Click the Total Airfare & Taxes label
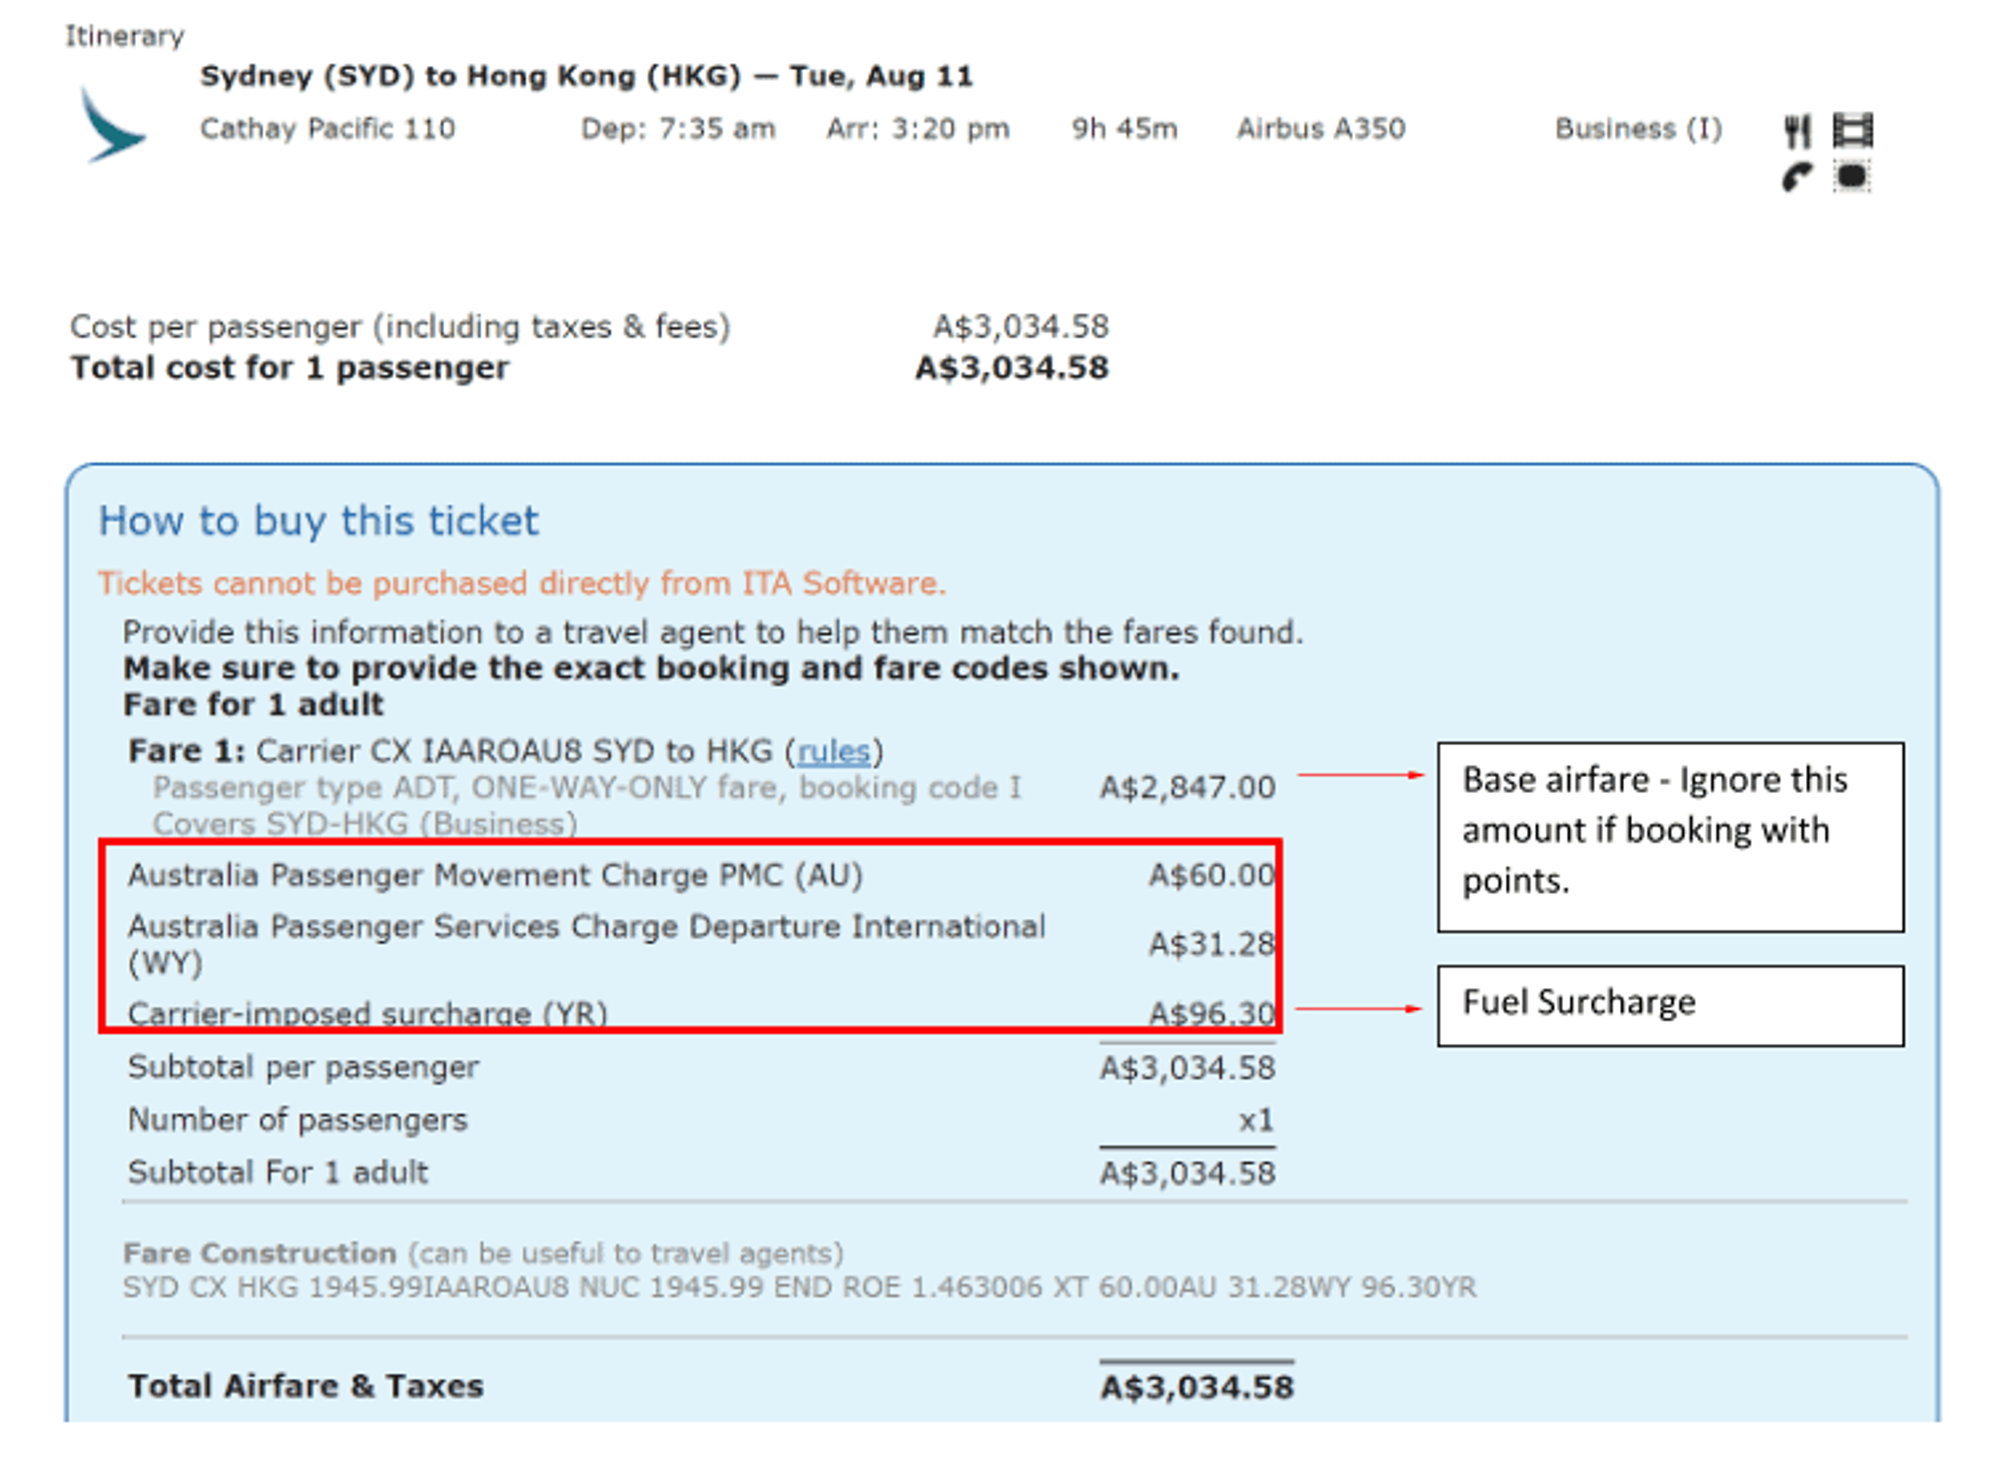This screenshot has width=2014, height=1475. (x=306, y=1386)
